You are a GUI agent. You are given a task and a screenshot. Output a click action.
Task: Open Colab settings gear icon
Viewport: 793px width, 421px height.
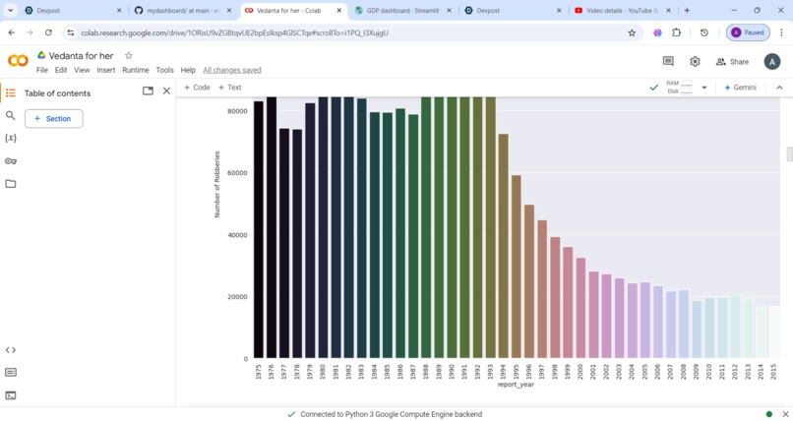695,61
